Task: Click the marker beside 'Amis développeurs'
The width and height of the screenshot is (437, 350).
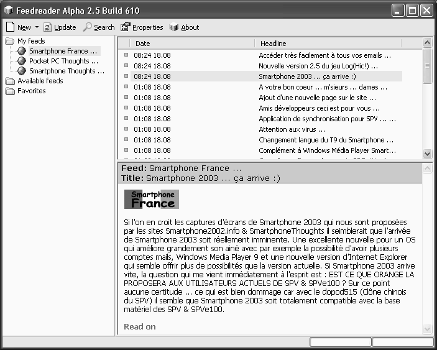Action: [126, 108]
